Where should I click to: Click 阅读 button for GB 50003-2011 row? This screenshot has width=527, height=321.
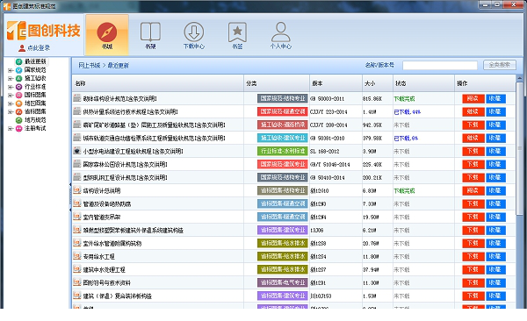pyautogui.click(x=473, y=98)
